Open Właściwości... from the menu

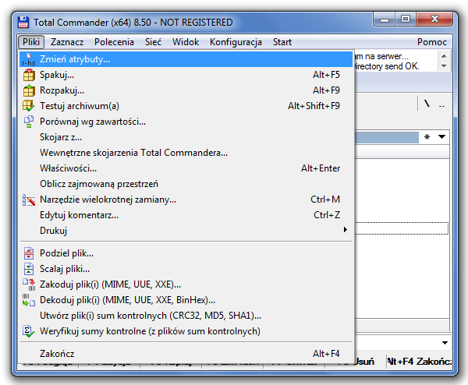186,168
